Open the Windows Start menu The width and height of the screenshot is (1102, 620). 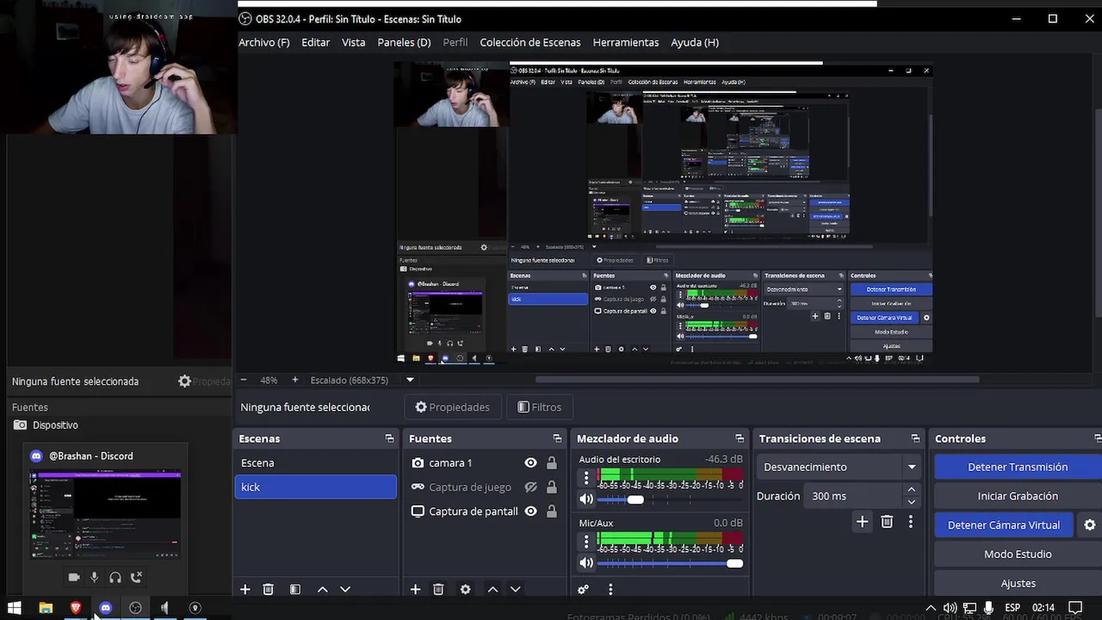pyautogui.click(x=14, y=608)
